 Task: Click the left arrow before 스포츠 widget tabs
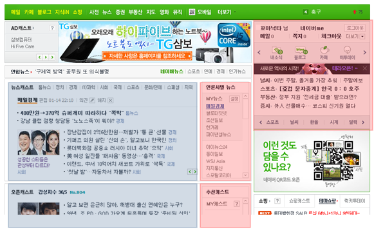[x=261, y=122]
